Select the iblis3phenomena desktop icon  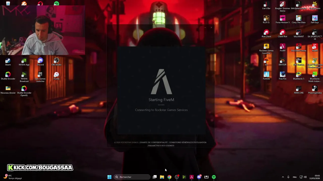click(299, 5)
